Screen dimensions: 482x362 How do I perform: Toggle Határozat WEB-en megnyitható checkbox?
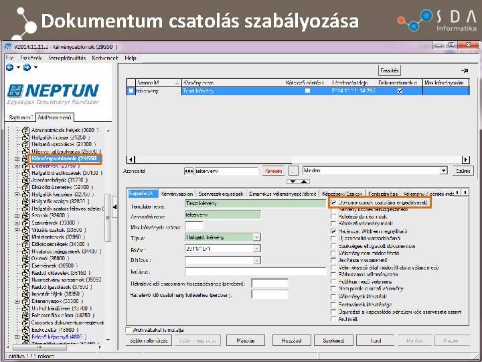click(333, 231)
